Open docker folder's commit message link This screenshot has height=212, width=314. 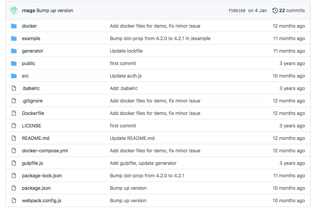click(x=155, y=26)
